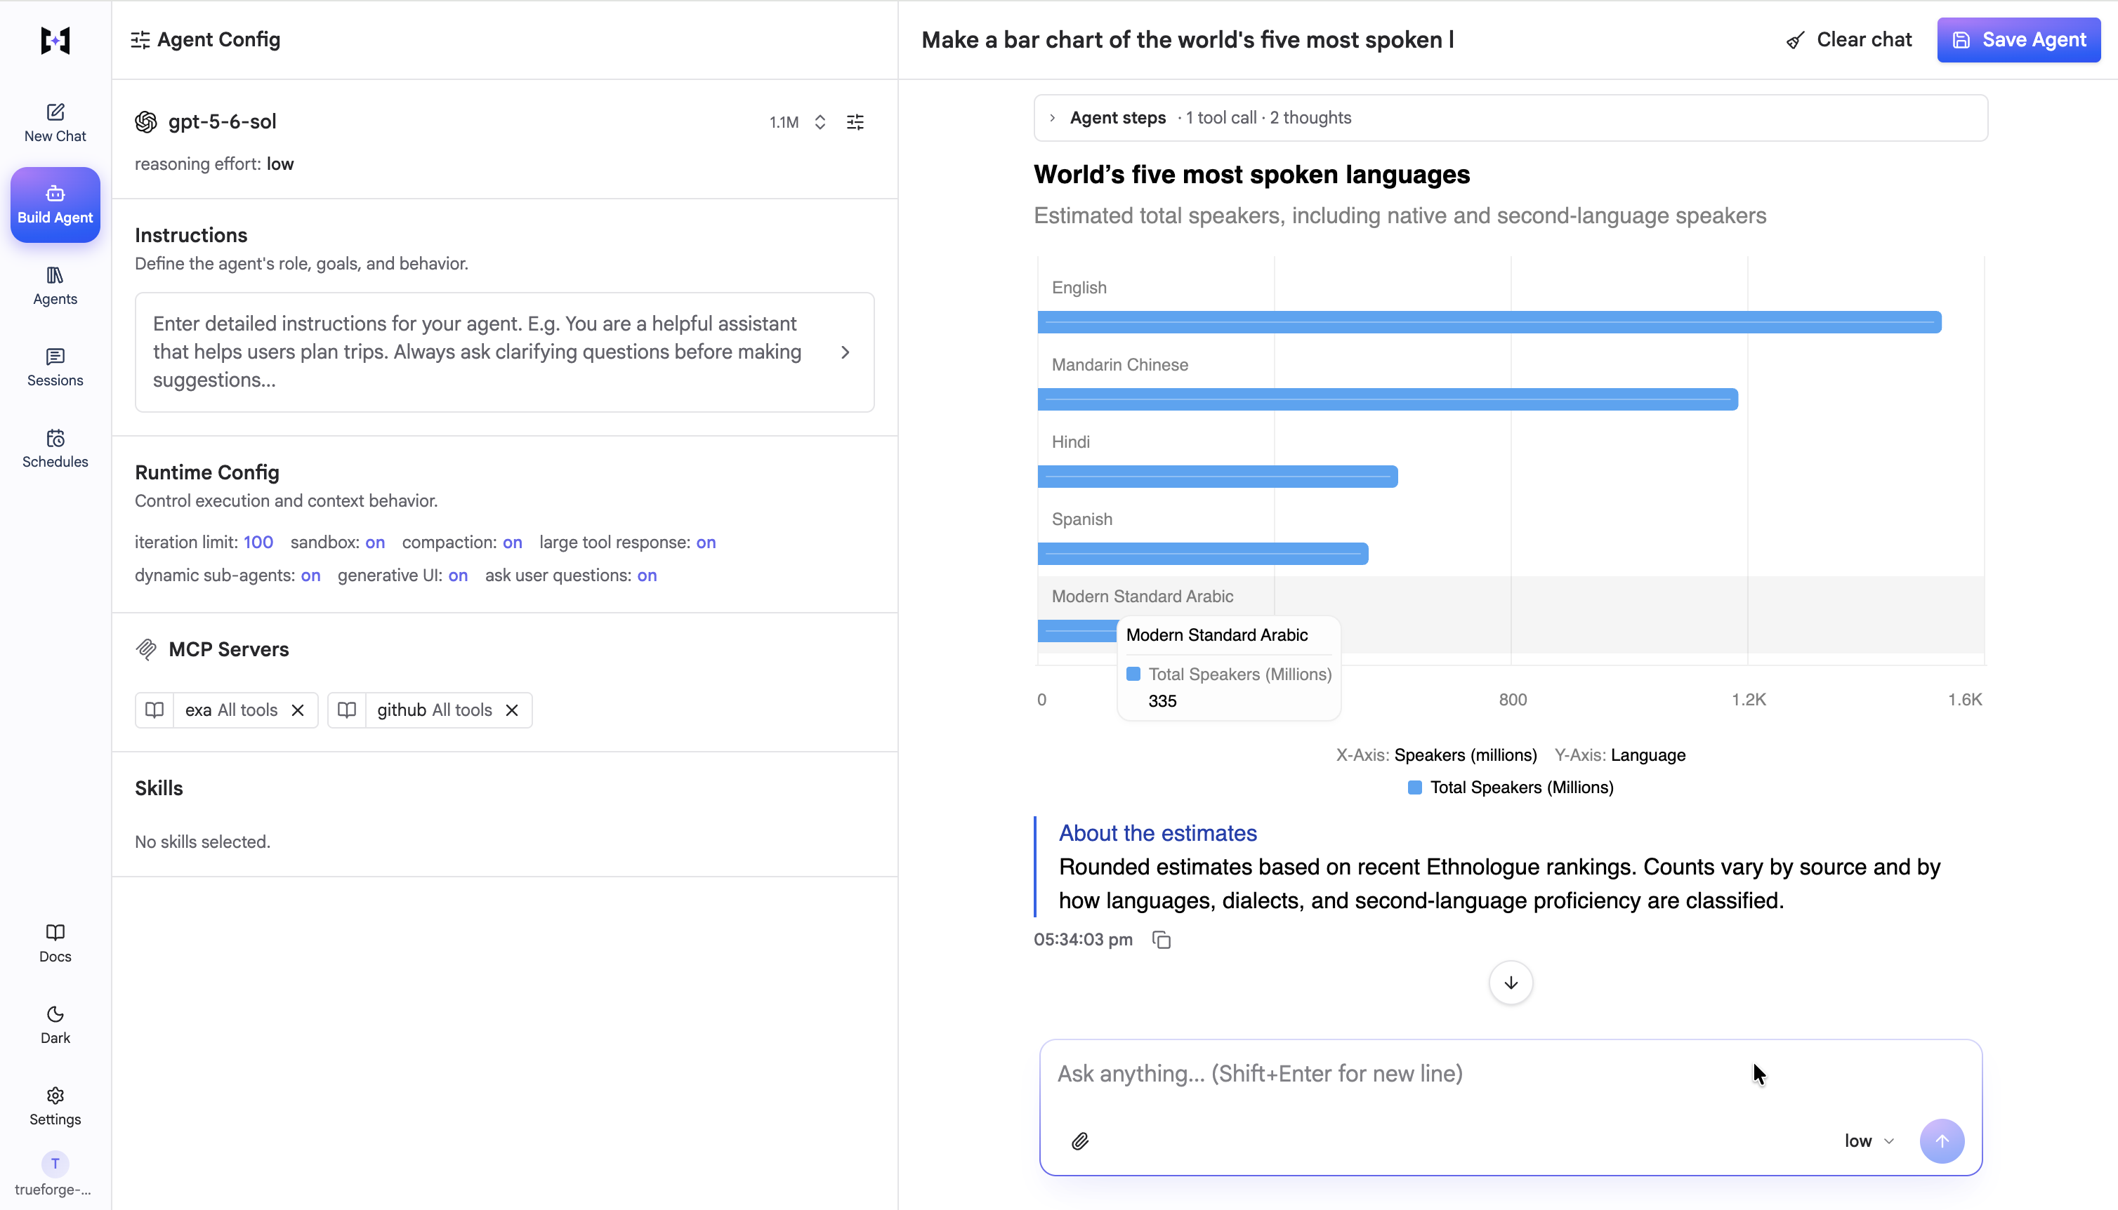
Task: Click the model settings sliders icon
Action: (855, 122)
